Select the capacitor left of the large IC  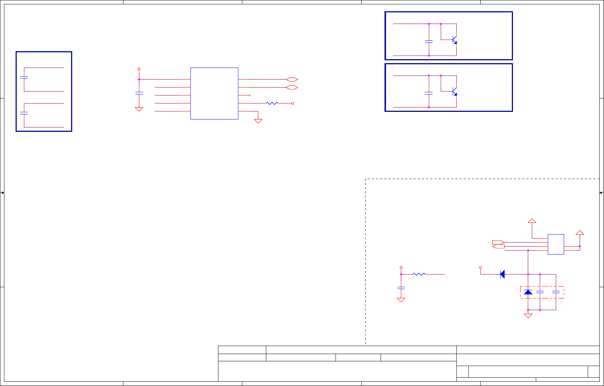tap(139, 93)
